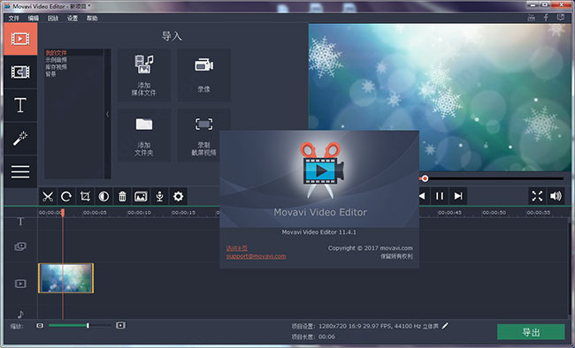Click the overlay video track icon

tap(20, 246)
